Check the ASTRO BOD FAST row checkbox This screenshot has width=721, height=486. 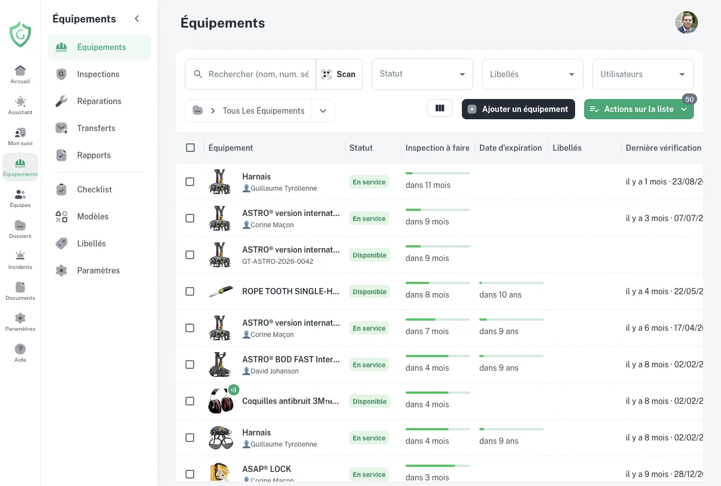click(190, 364)
